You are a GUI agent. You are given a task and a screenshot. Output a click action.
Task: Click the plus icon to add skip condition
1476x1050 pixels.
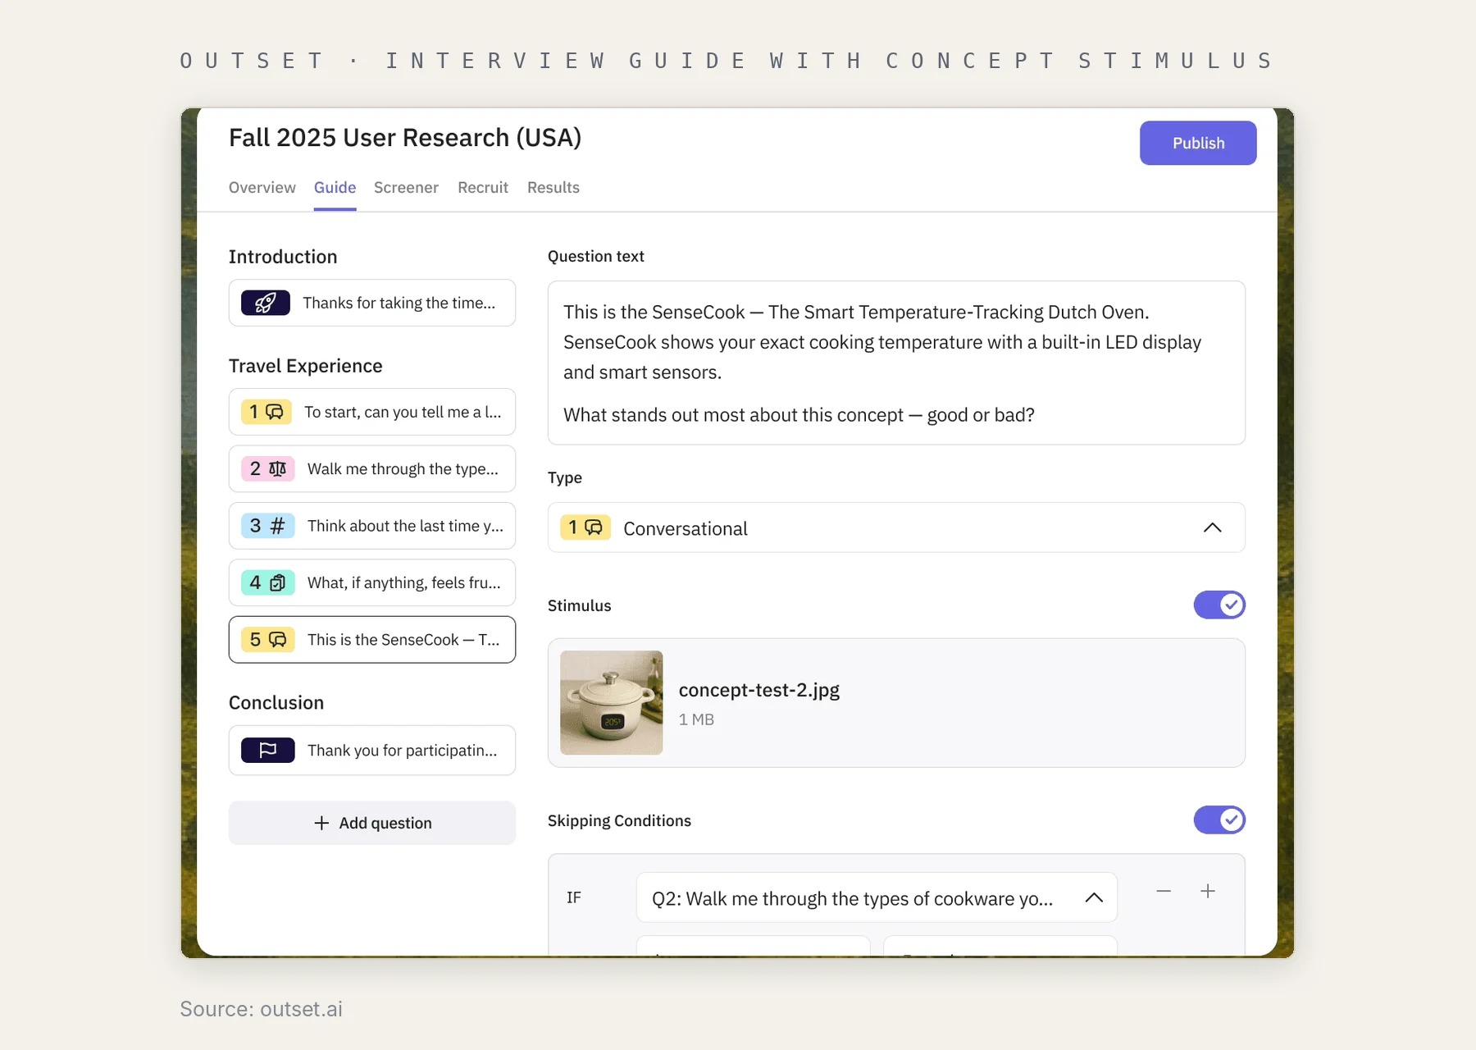[x=1208, y=891]
